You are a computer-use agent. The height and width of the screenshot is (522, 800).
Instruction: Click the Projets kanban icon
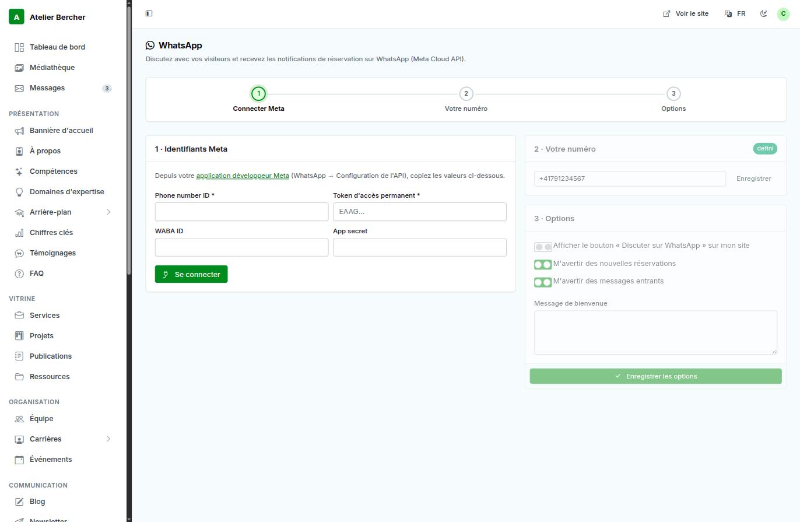click(x=19, y=336)
